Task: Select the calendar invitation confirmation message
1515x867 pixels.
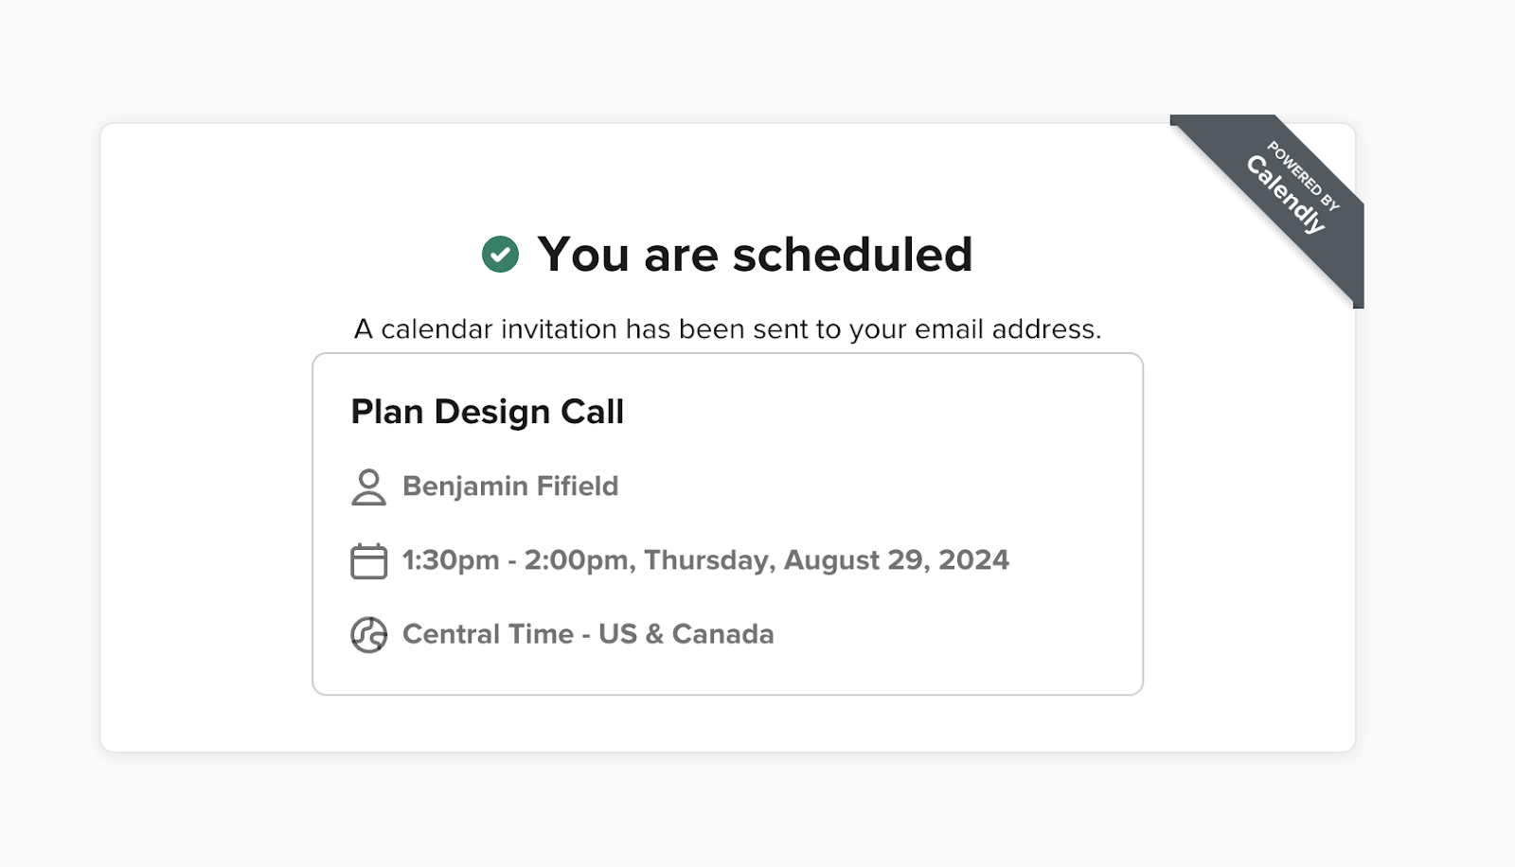Action: tap(727, 329)
